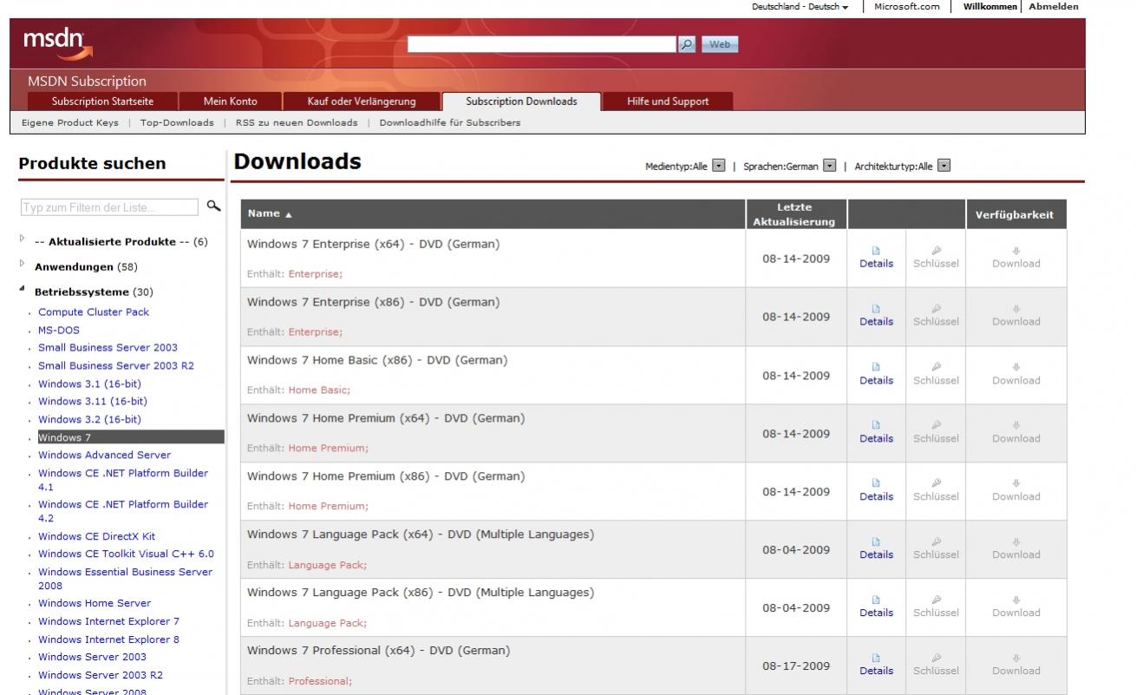This screenshot has height=695, width=1136.
Task: Open the Architekturtyp dropdown
Action: coord(943,166)
